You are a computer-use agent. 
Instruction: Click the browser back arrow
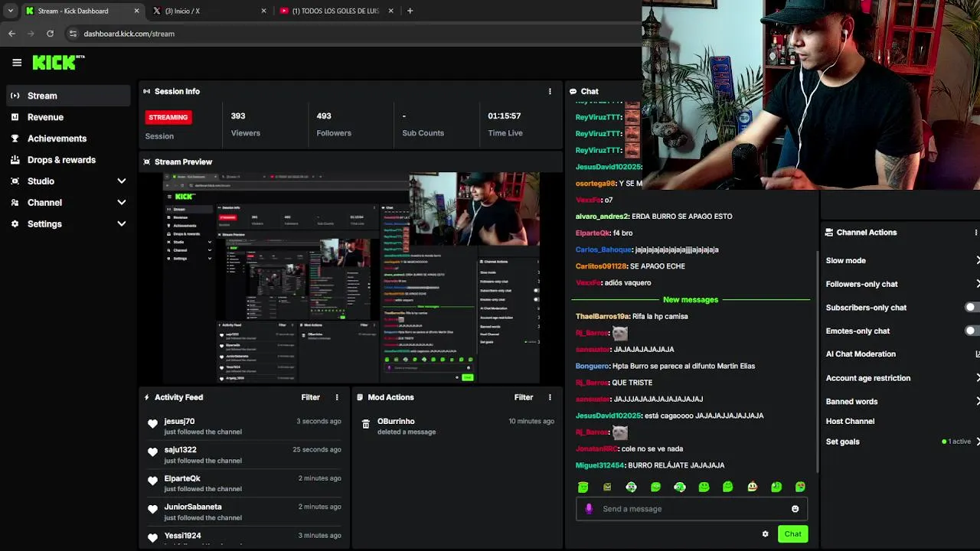pyautogui.click(x=11, y=34)
